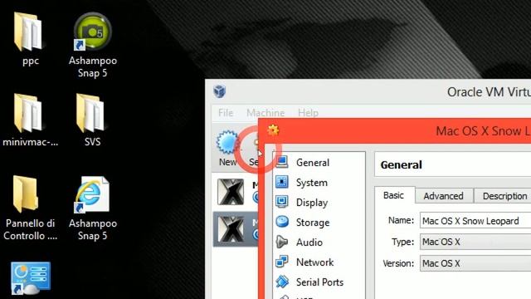
Task: Switch to the Advanced tab
Action: pyautogui.click(x=443, y=196)
